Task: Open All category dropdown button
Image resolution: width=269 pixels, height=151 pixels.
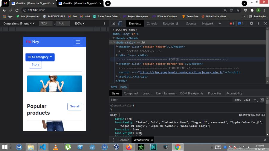Action: coord(40,57)
